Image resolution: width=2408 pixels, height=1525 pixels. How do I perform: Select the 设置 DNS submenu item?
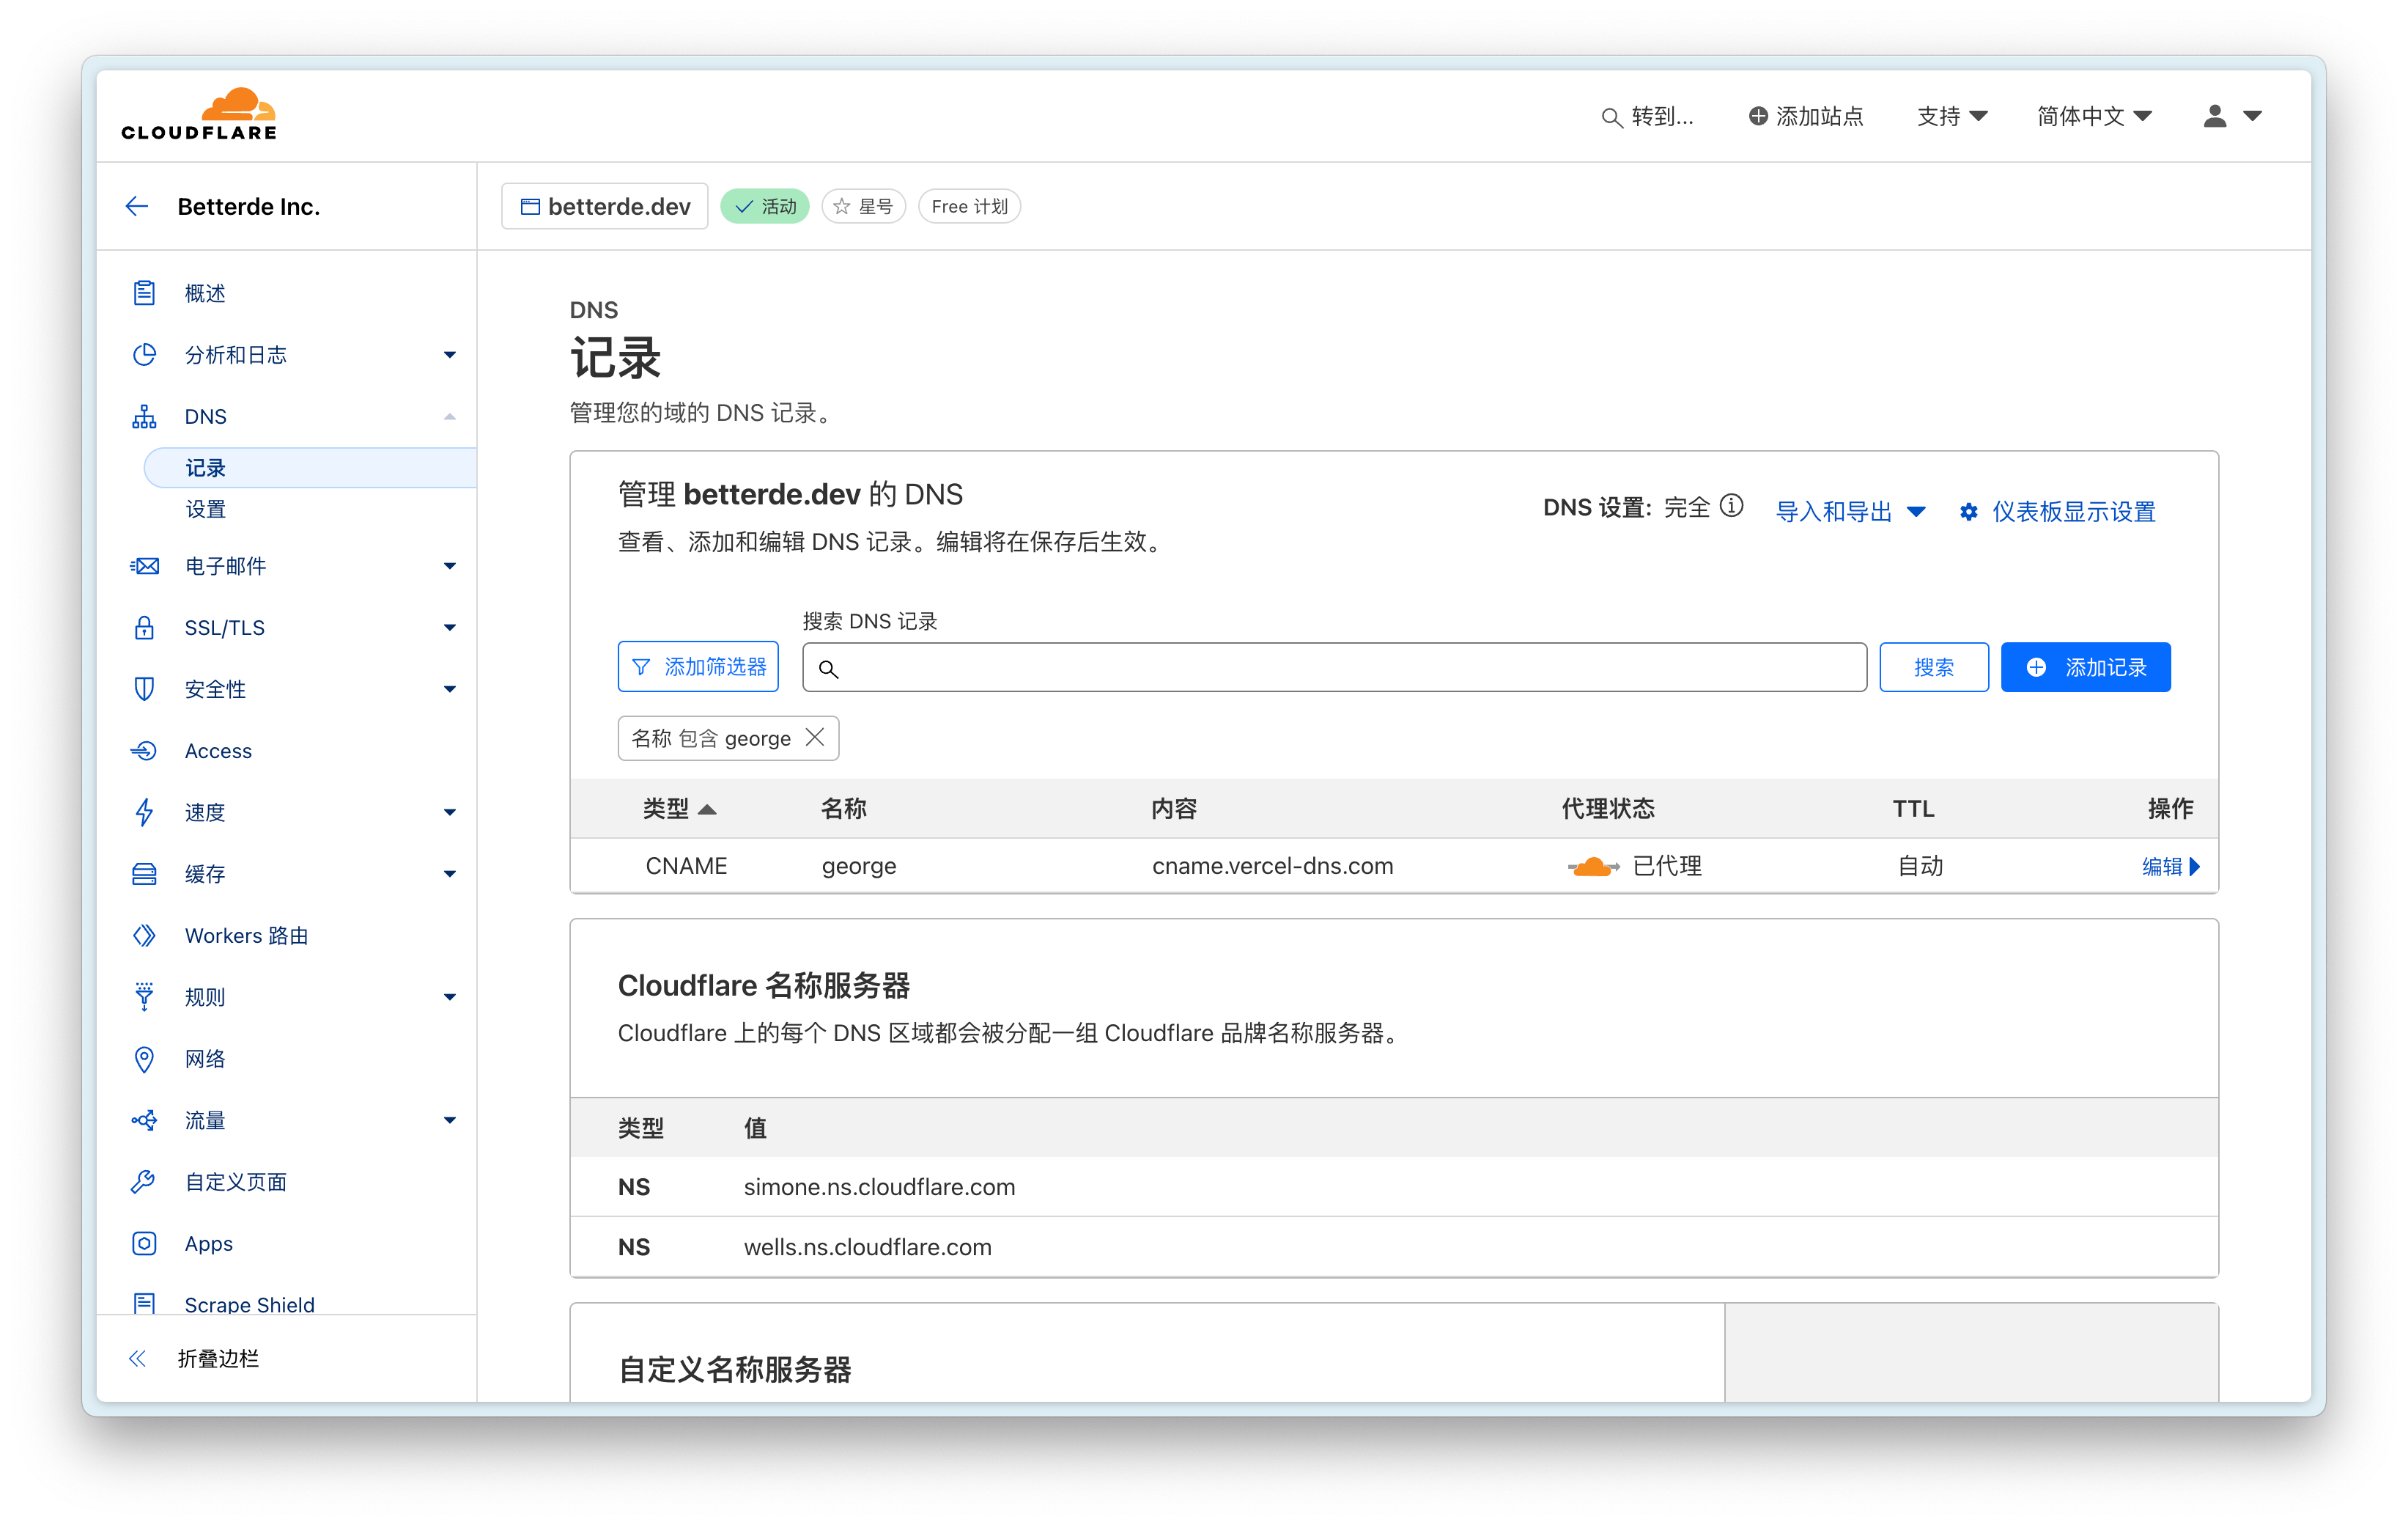coord(206,510)
